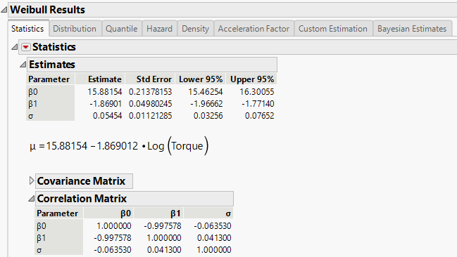Collapse the Statistics section disclosure triangle
Viewport: 457px width, 257px height.
pyautogui.click(x=15, y=47)
